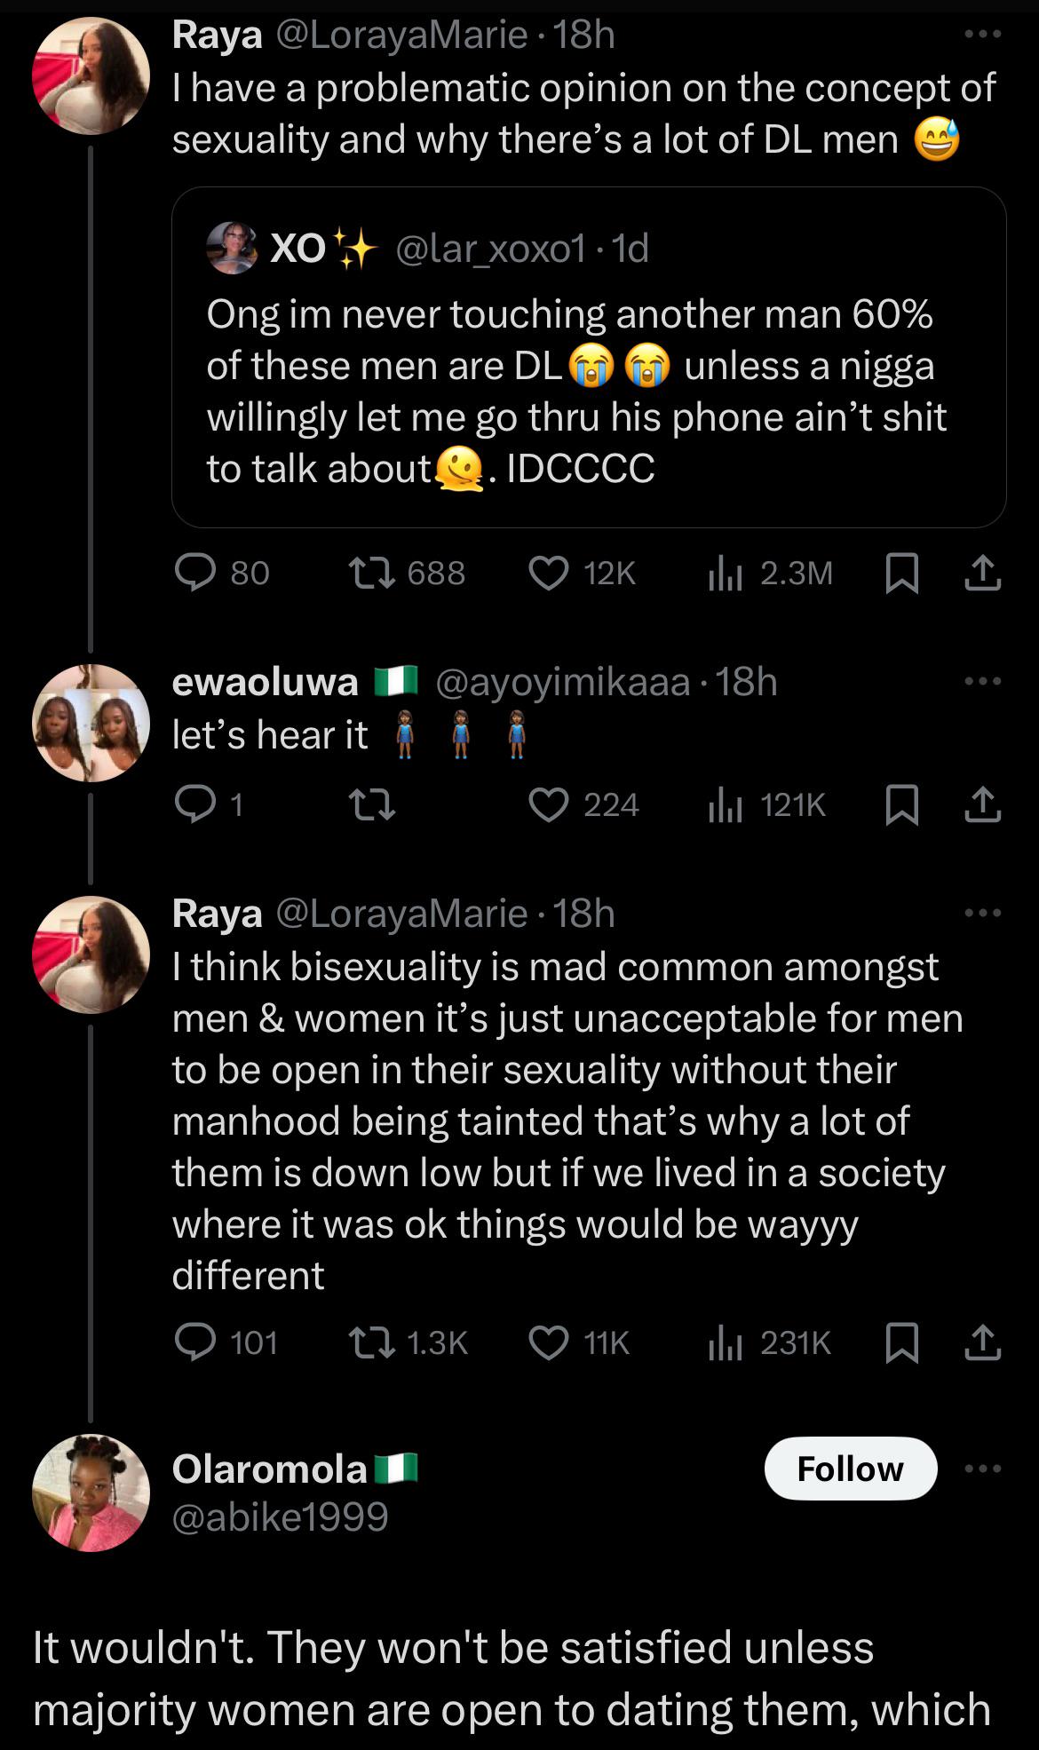Open more options on ewaoluwa's tweet
This screenshot has width=1039, height=1750.
click(x=981, y=679)
